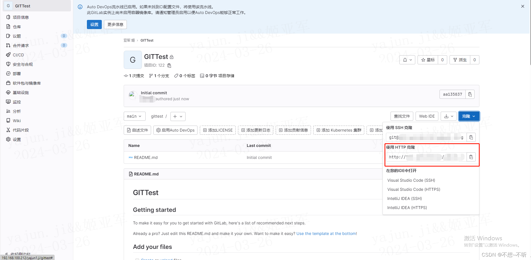Click the blue 设置 button in banner
This screenshot has width=531, height=260.
tap(94, 24)
